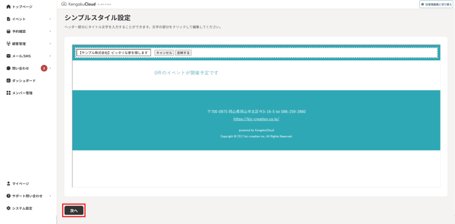Click the question mark icon beside サポート問い合わせ
Screen dimensions: 455x224
pyautogui.click(x=8, y=196)
